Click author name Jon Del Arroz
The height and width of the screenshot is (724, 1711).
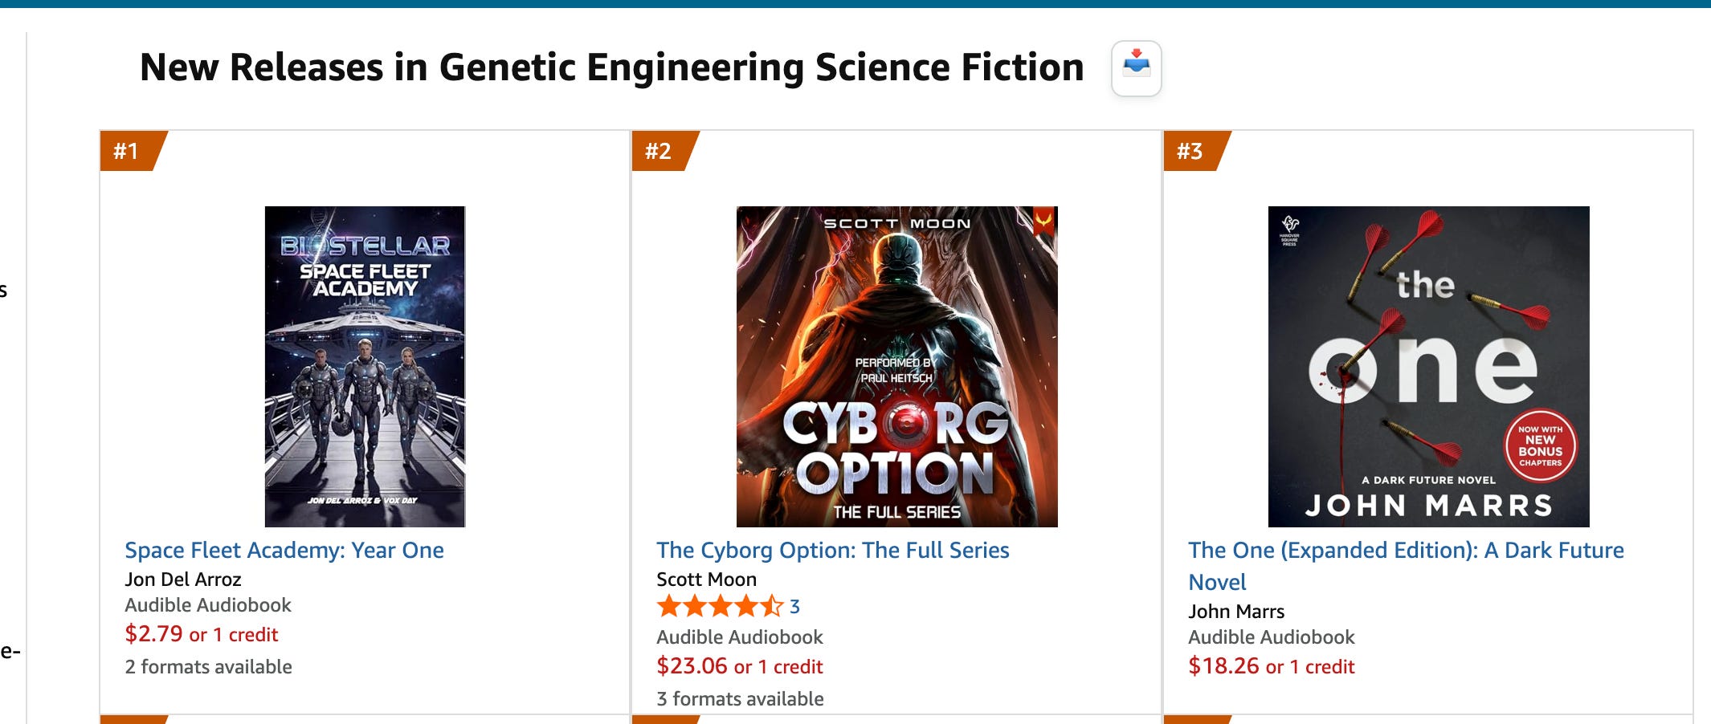point(183,580)
